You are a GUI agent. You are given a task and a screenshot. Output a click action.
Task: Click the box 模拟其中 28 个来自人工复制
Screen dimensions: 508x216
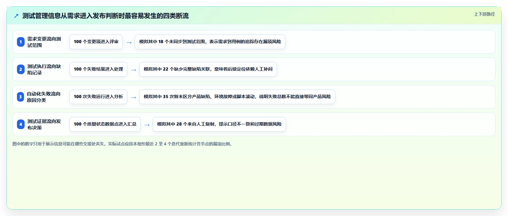(x=219, y=124)
